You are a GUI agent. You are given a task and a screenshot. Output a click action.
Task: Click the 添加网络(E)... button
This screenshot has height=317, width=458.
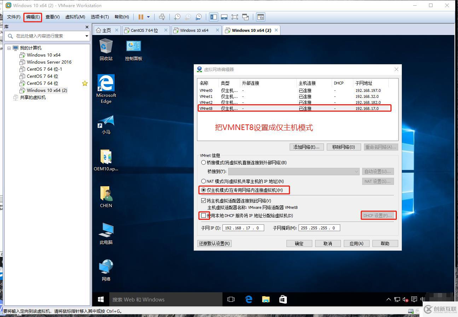[x=306, y=147]
